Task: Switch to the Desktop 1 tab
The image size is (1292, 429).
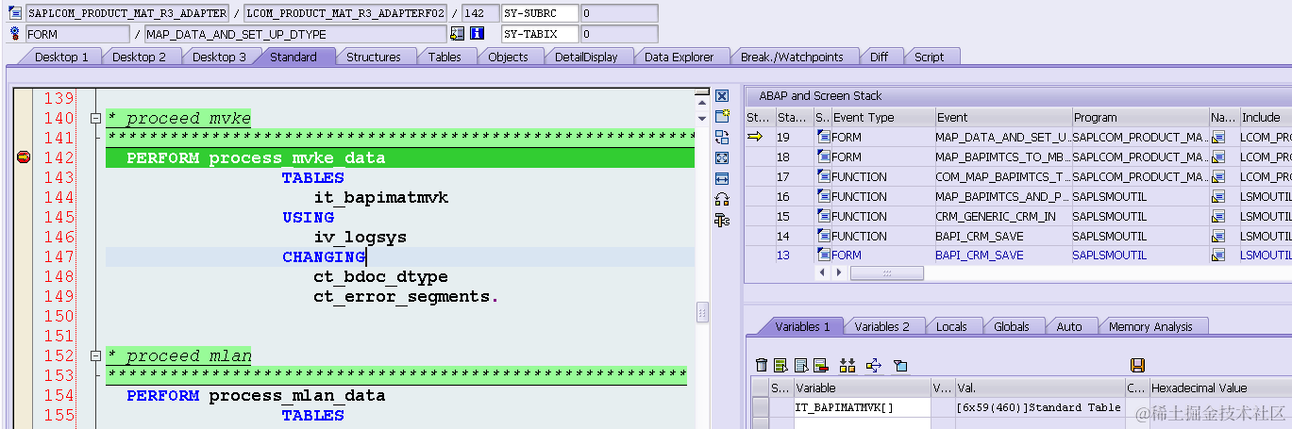Action: point(61,57)
